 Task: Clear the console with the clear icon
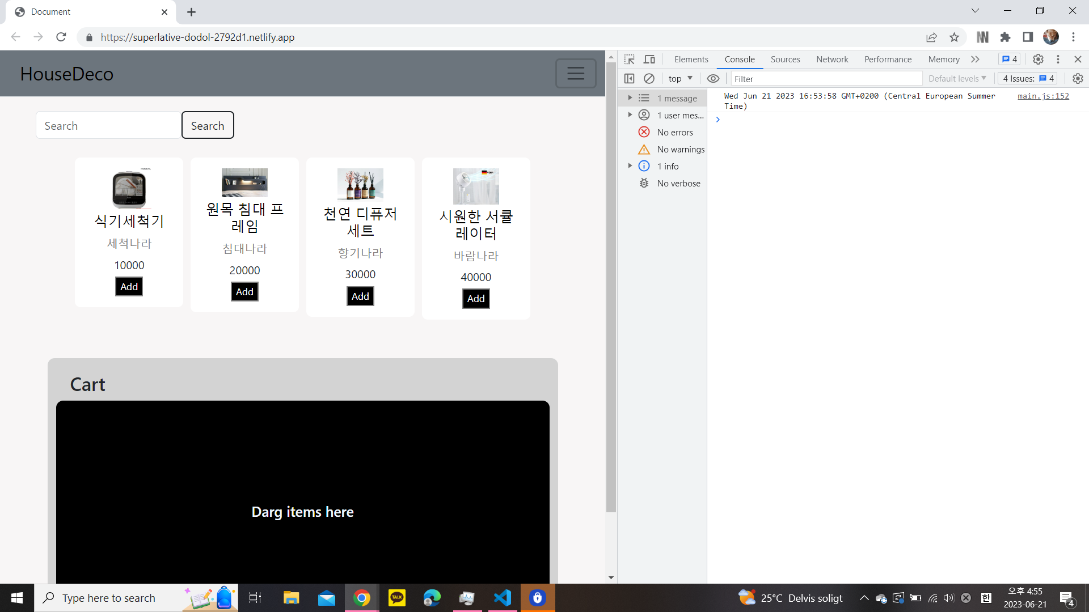coord(649,78)
